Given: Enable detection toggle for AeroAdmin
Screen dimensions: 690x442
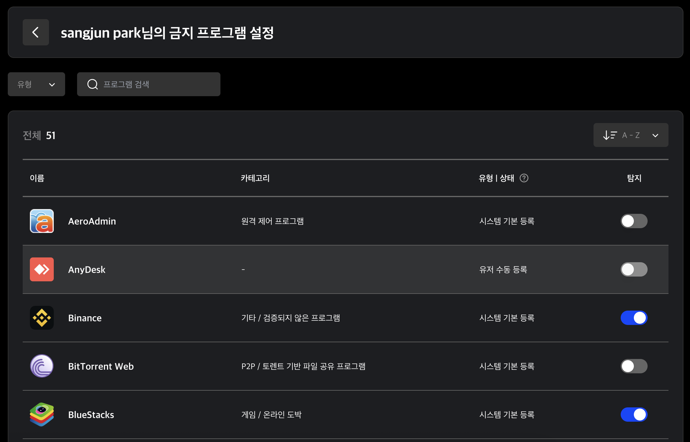Looking at the screenshot, I should [x=634, y=221].
